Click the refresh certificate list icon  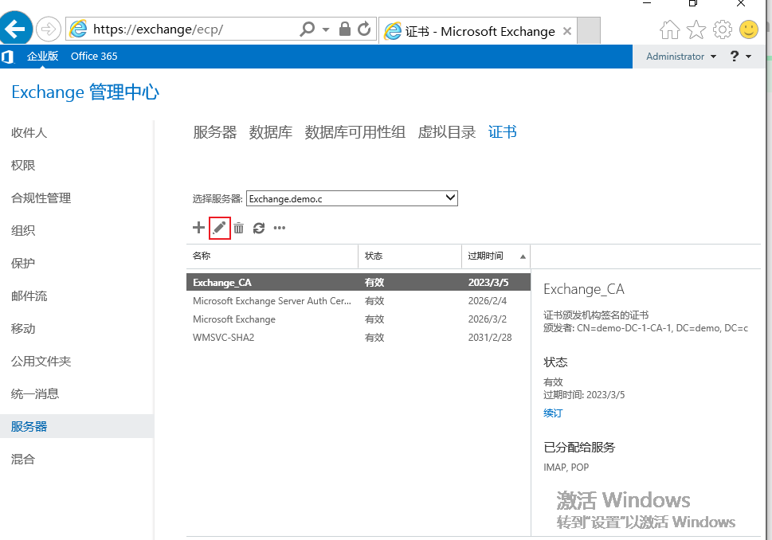(259, 228)
